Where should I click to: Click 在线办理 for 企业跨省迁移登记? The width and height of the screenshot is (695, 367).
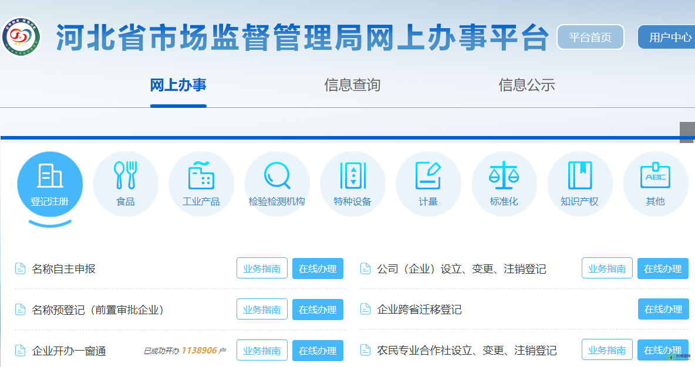pyautogui.click(x=663, y=309)
